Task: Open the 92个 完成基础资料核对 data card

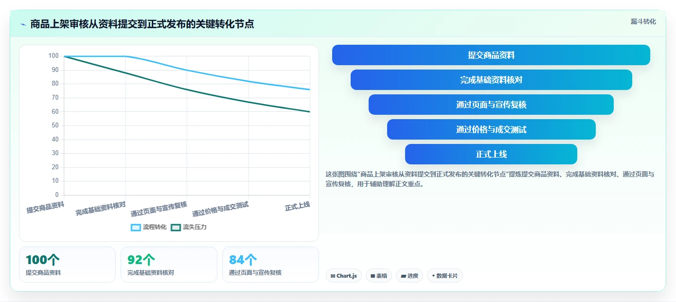Action: (169, 265)
